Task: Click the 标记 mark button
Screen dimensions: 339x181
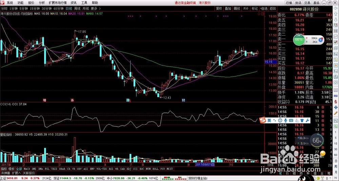Action: (255, 9)
